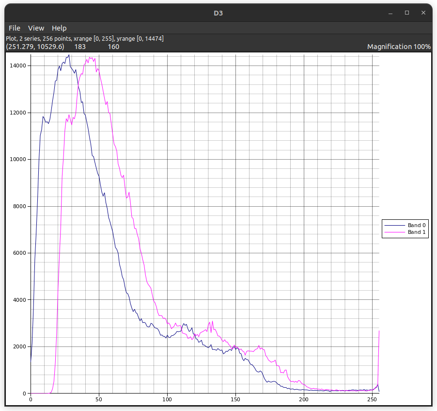This screenshot has height=411, width=437.
Task: Click the D3 window title
Action: click(x=218, y=13)
